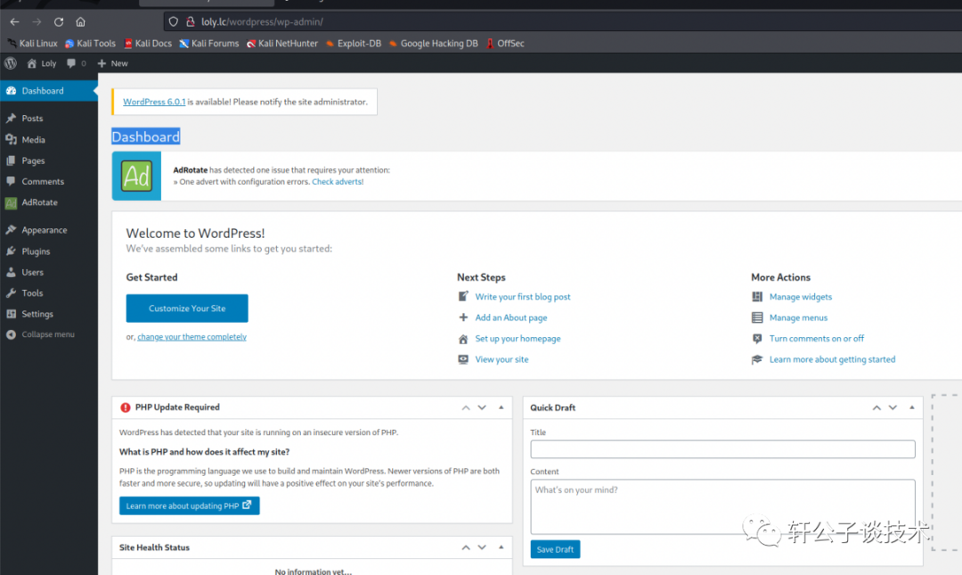Click the WordPress 6.0.1 update link
The image size is (962, 575).
[154, 102]
